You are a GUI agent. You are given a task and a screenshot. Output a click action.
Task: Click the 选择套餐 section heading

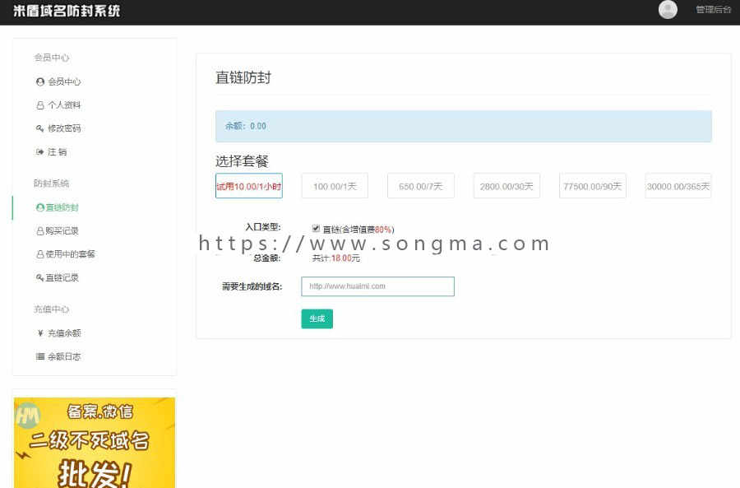(242, 161)
